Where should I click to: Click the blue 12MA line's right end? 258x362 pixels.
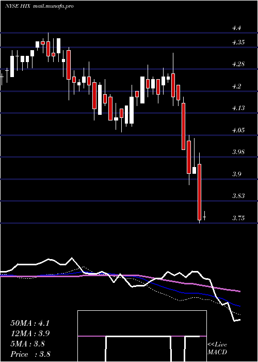[239, 306]
